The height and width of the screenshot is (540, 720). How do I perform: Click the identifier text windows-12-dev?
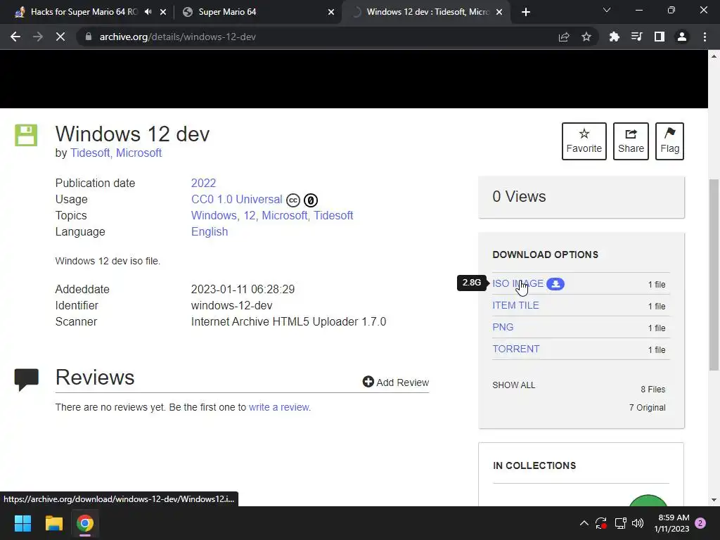coord(231,306)
